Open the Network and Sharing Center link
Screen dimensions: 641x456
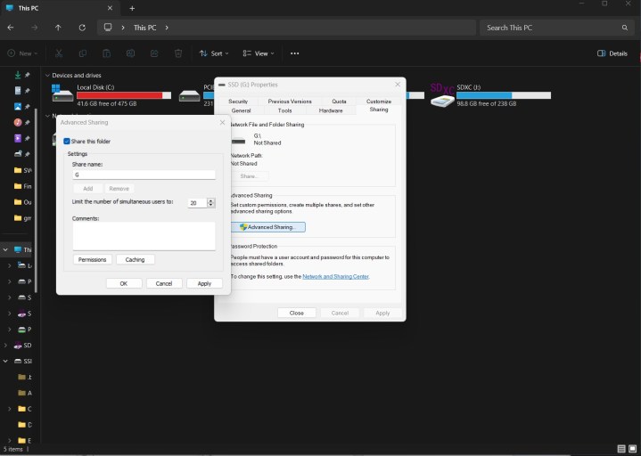(x=334, y=277)
